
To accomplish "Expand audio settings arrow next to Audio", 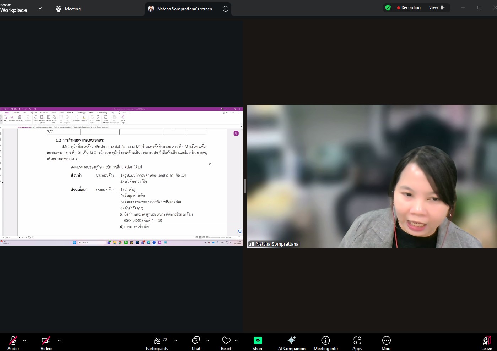I will click(x=25, y=340).
